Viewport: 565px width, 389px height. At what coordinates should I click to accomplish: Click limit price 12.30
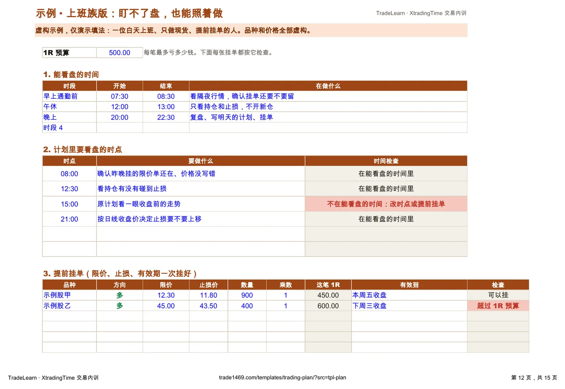pyautogui.click(x=166, y=295)
